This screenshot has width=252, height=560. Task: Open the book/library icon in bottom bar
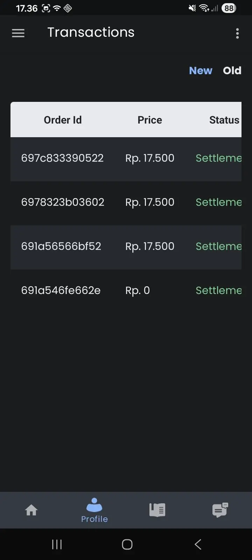click(x=157, y=510)
